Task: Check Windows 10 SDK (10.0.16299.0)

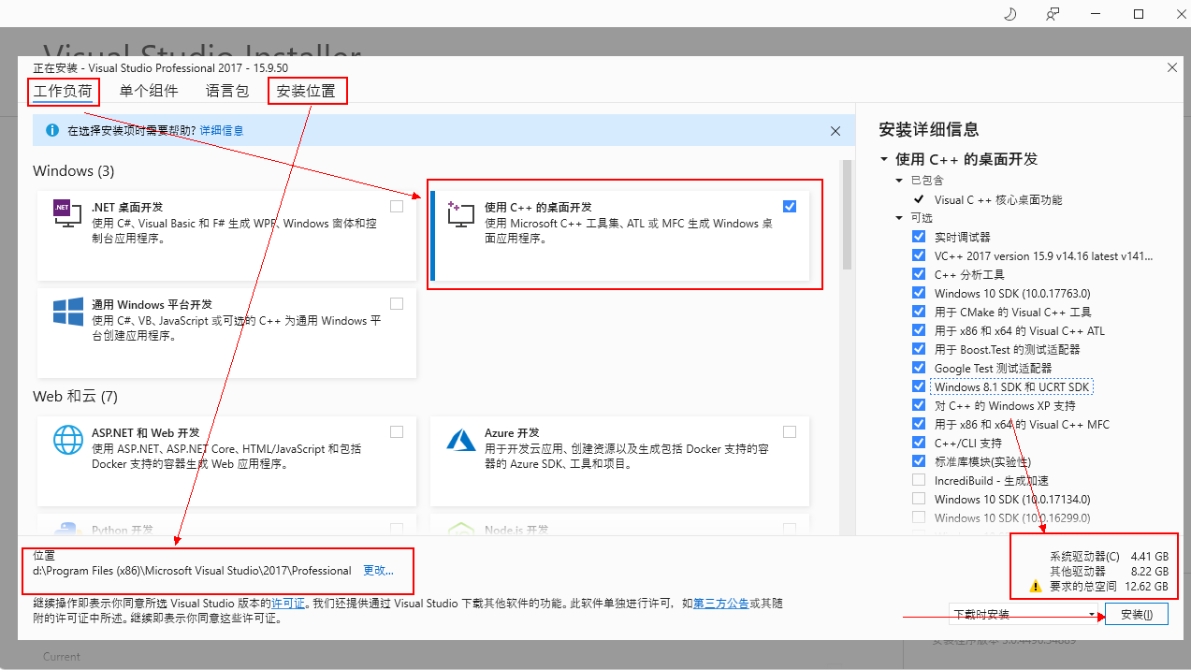Action: pos(918,517)
